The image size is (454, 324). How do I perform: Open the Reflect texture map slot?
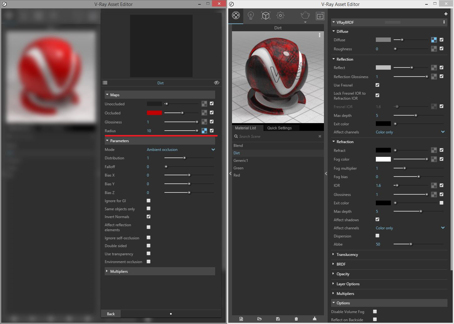point(434,67)
